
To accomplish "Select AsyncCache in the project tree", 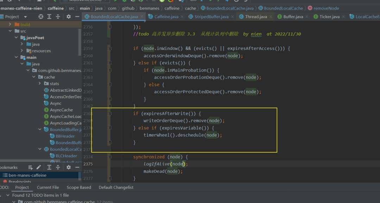I will click(x=61, y=110).
